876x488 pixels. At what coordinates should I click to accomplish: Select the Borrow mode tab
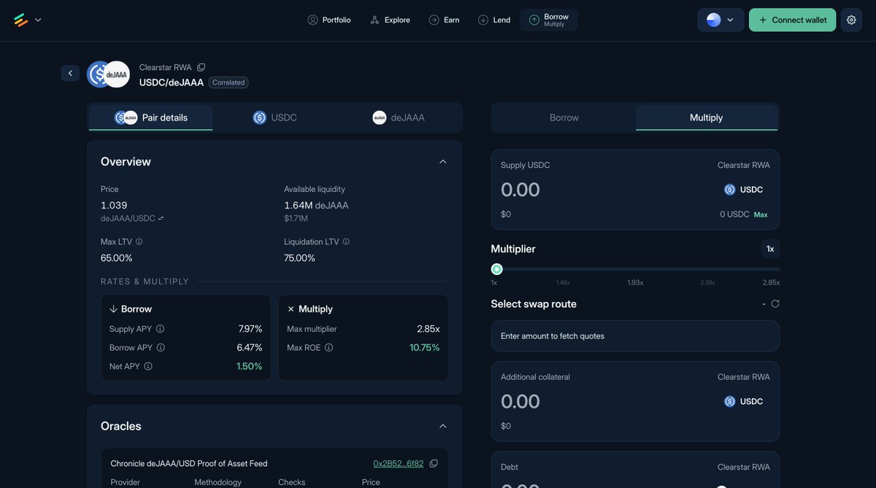pyautogui.click(x=564, y=117)
